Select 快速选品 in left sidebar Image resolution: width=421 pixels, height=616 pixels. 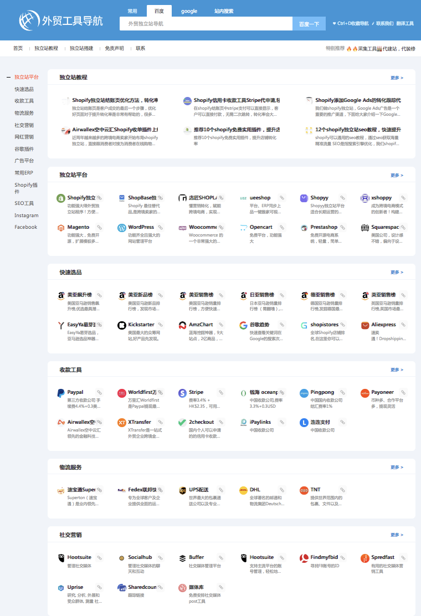point(24,89)
